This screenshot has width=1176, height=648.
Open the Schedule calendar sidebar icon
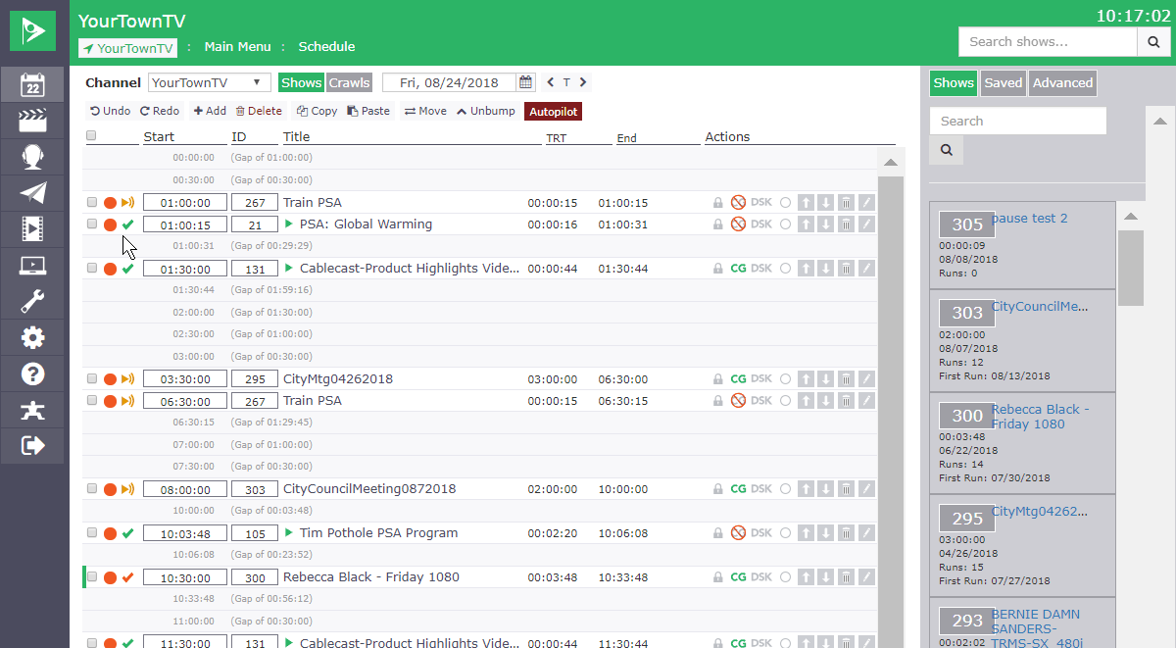32,84
